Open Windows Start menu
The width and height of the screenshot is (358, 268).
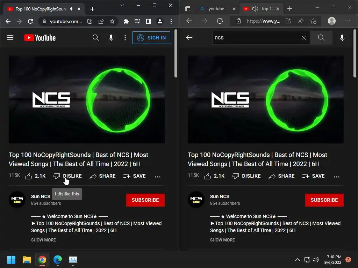tap(11, 260)
